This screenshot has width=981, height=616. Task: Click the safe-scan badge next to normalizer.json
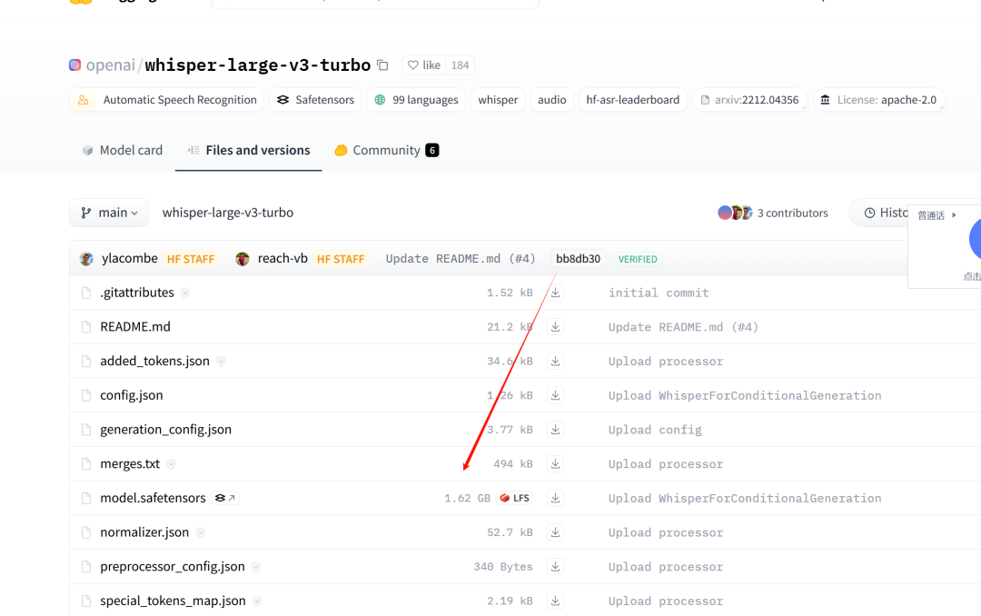click(x=200, y=532)
